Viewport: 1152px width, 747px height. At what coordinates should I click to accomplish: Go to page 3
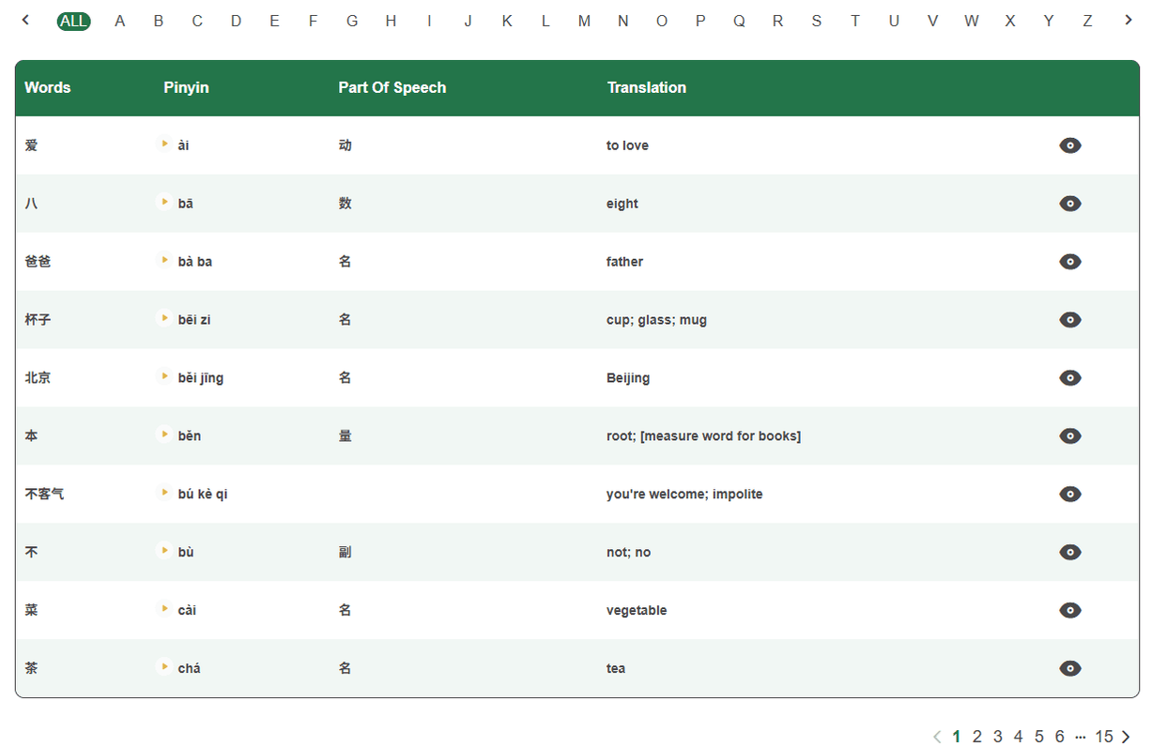coord(997,737)
